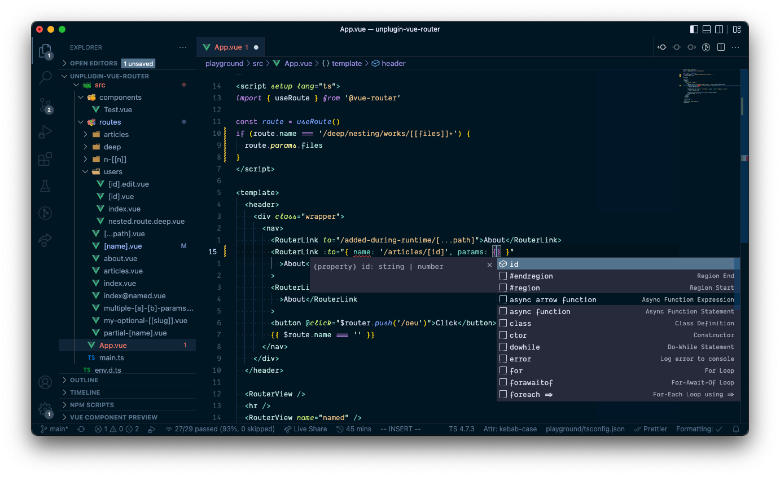Open the editor More Actions ellipsis

tap(735, 47)
